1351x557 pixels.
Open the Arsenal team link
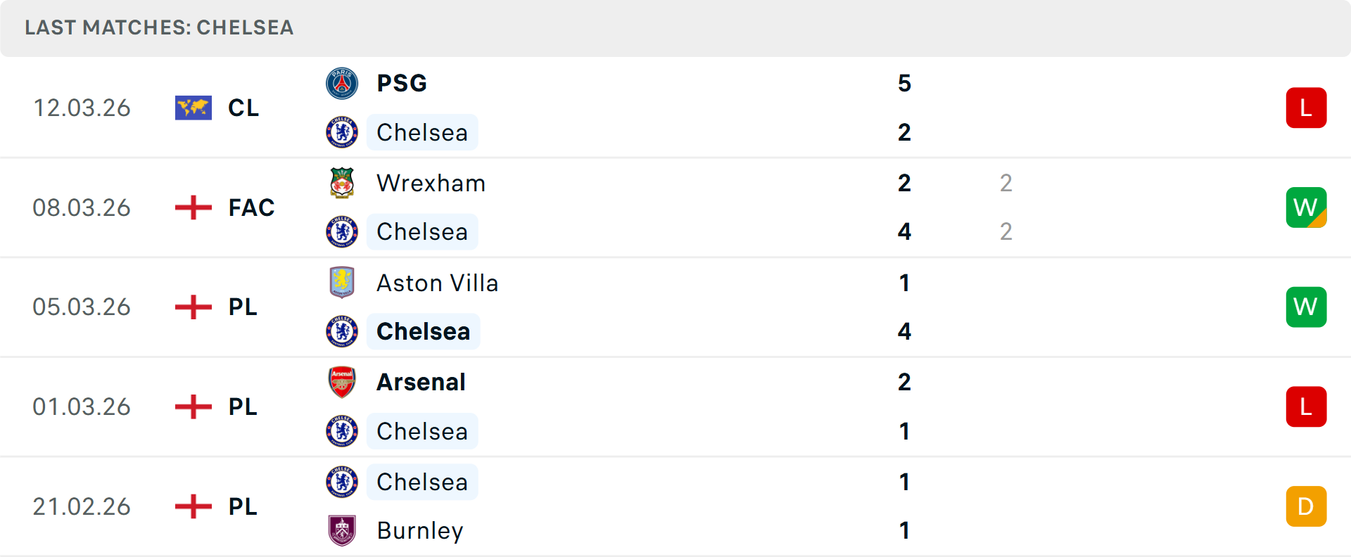421,382
